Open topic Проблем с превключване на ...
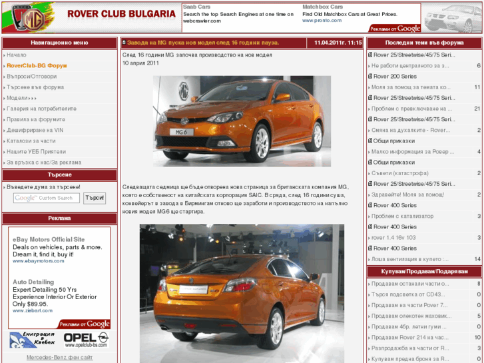Screen dimensions: 484x363 (412, 109)
